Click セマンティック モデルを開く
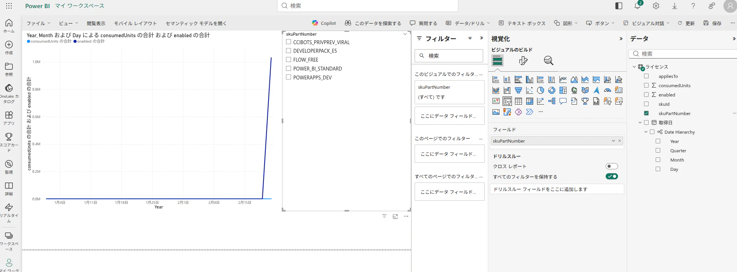Viewport: 737px width, 272px height. (196, 23)
